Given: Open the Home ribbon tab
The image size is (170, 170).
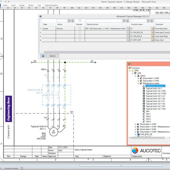Looking at the screenshot, I should 5,5.
